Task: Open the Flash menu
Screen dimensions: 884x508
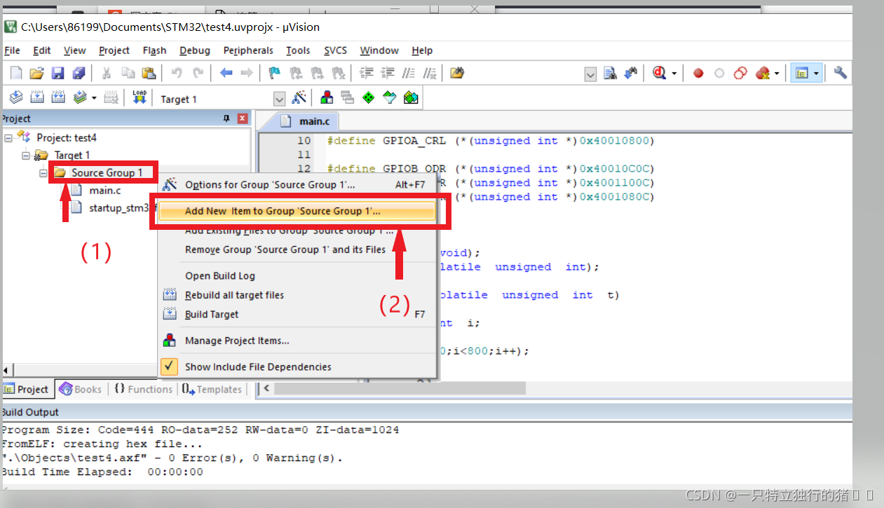Action: 154,50
